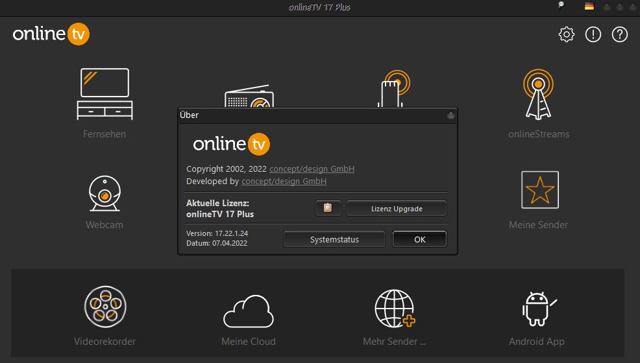Follow the Copyright concept/design GmbH link
The width and height of the screenshot is (640, 363).
coord(312,169)
